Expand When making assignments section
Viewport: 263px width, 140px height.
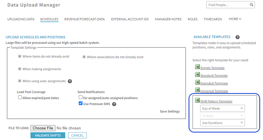[x=20, y=69]
